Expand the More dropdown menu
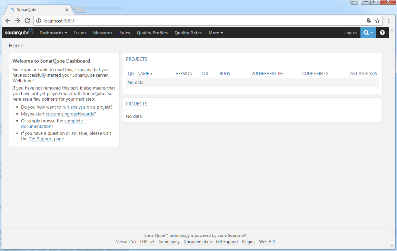 (216, 33)
